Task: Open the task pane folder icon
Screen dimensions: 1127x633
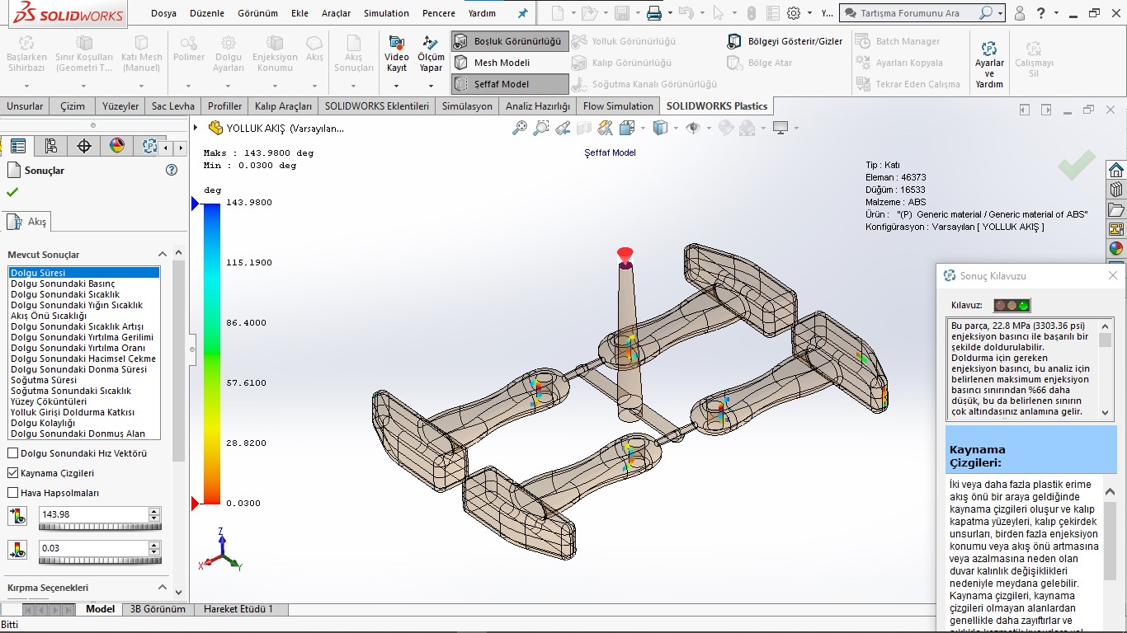Action: pyautogui.click(x=1116, y=209)
